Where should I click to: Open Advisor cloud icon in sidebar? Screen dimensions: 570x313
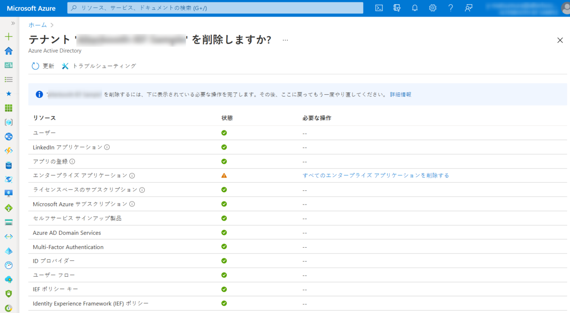(x=9, y=279)
